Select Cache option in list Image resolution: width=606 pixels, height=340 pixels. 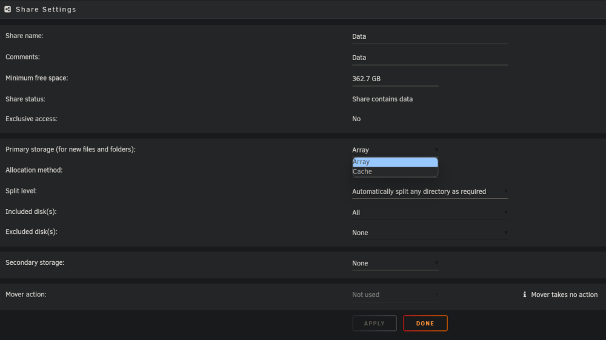click(395, 172)
